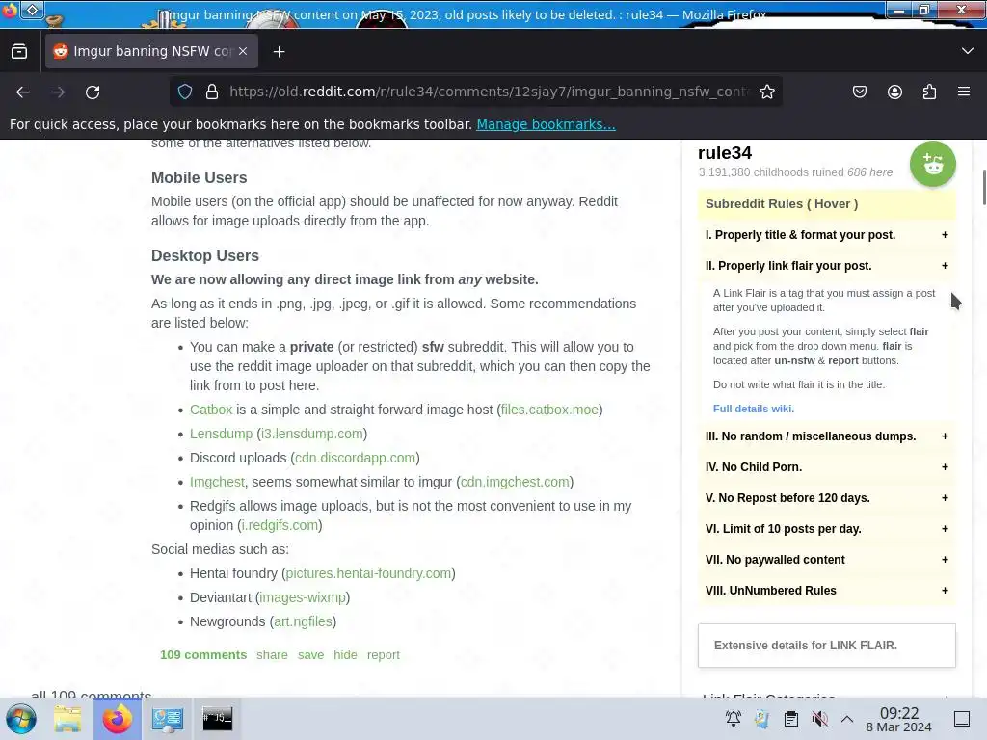Viewport: 987px width, 740px height.
Task: Unmute the volume tray icon
Action: tap(819, 718)
